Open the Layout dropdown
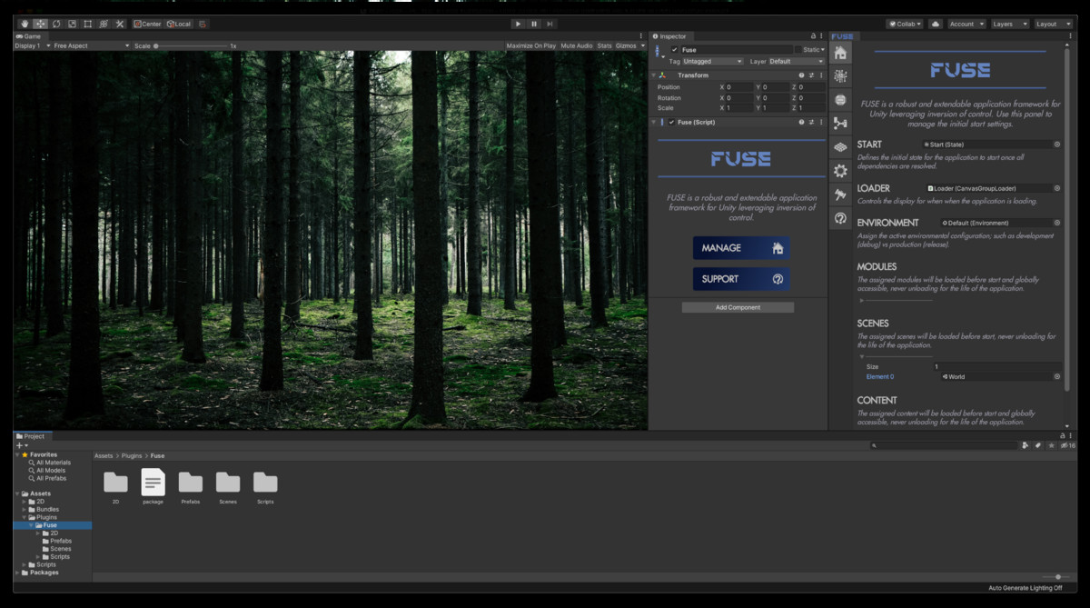 pos(1054,24)
